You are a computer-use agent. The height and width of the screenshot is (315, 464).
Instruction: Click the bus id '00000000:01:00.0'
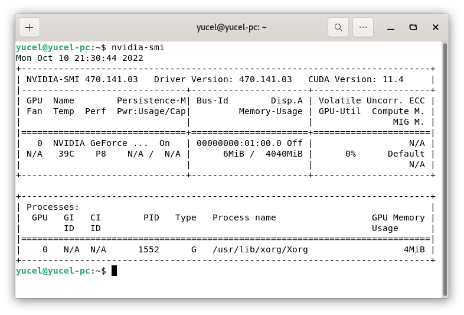[239, 144]
